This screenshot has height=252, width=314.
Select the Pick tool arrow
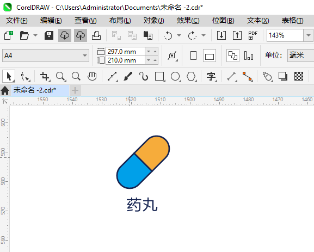click(x=9, y=76)
